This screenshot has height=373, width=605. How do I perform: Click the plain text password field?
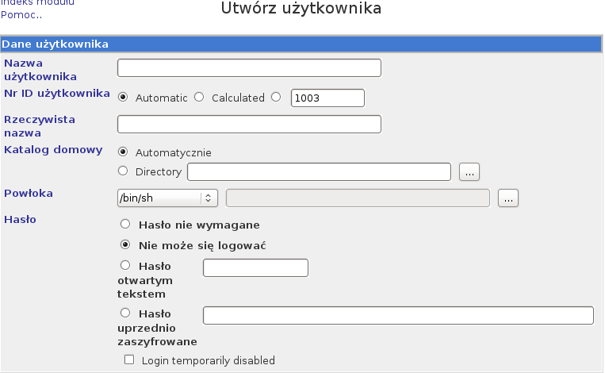point(255,268)
